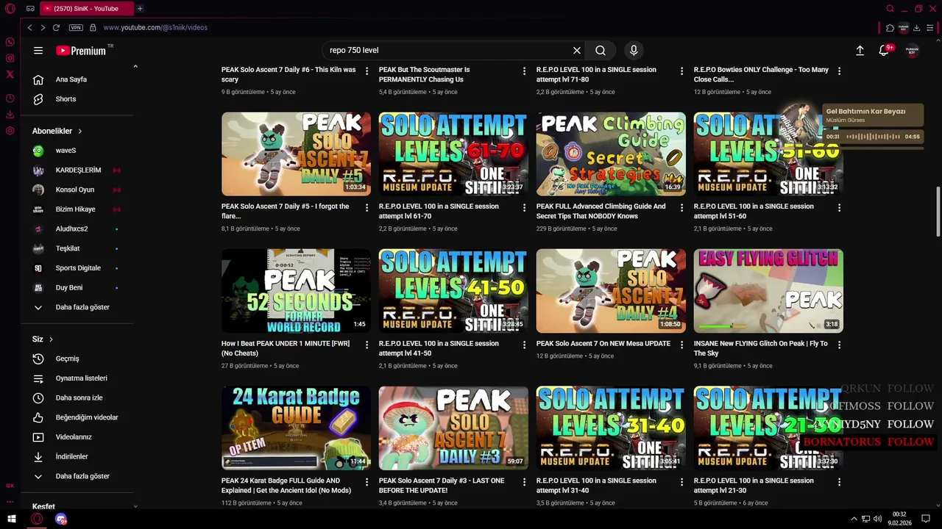Open options menu for How I Beat PEAK UNDER 1 MINUTE
The width and height of the screenshot is (942, 529).
pyautogui.click(x=366, y=345)
